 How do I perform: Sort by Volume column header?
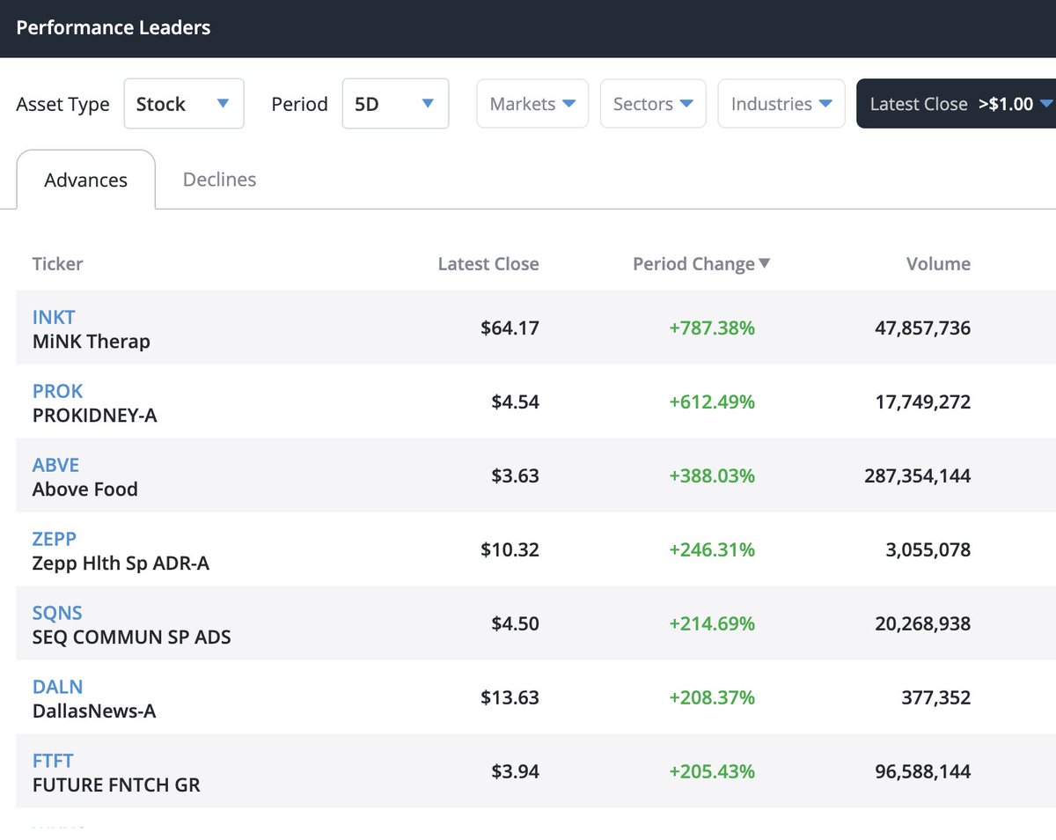(x=938, y=264)
